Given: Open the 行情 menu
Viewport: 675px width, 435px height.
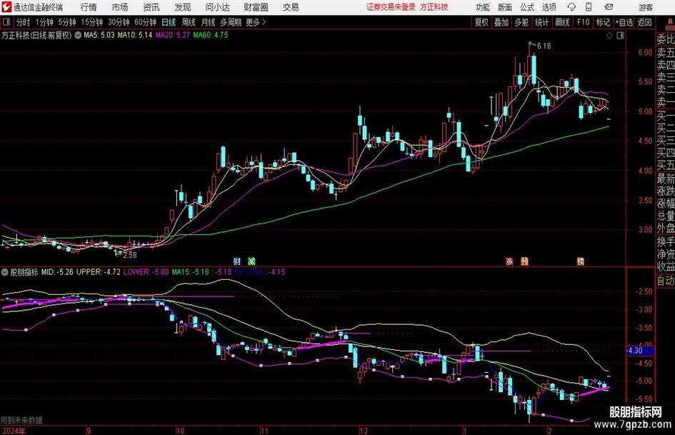Looking at the screenshot, I should pos(89,7).
